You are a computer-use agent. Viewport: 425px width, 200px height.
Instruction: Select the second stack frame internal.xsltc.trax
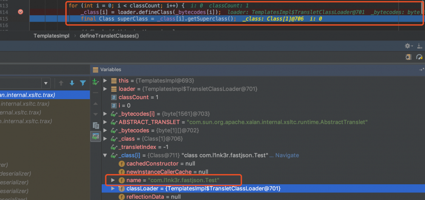(x=45, y=103)
